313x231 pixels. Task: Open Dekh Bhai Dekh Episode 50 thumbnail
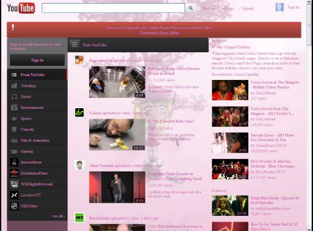click(230, 205)
